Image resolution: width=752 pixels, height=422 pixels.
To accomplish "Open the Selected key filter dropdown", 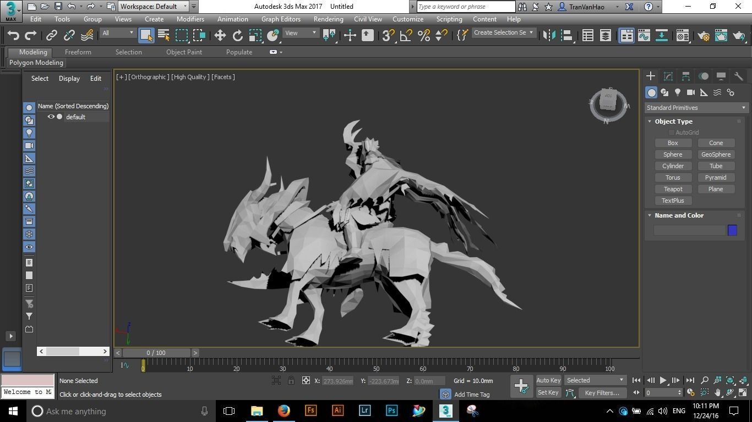I will click(596, 380).
